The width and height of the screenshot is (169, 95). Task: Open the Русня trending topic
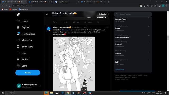coord(118,28)
